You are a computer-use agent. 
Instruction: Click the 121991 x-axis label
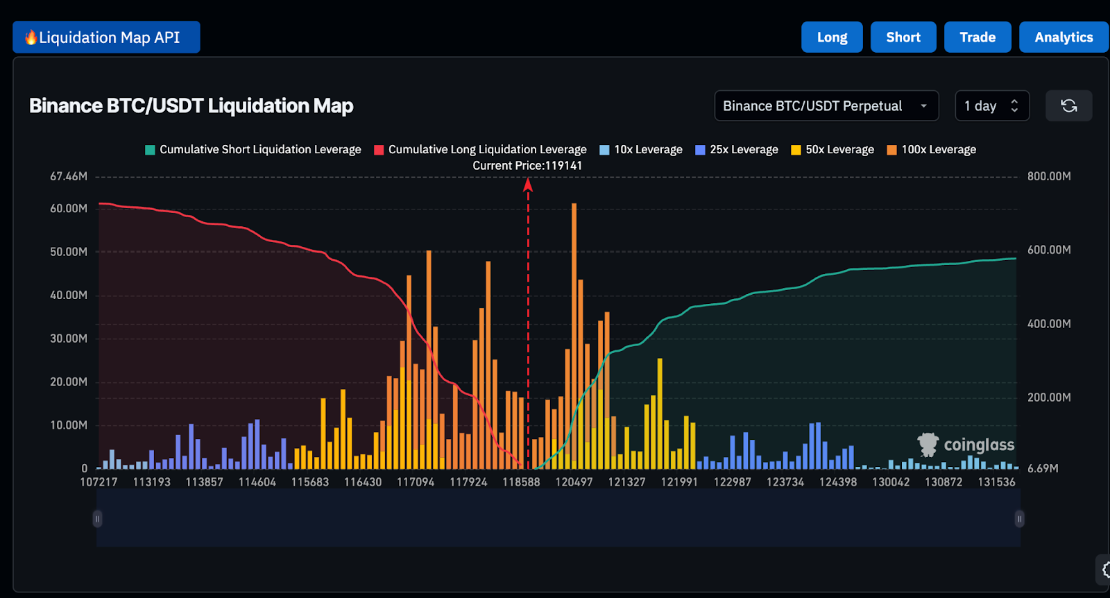click(x=679, y=482)
